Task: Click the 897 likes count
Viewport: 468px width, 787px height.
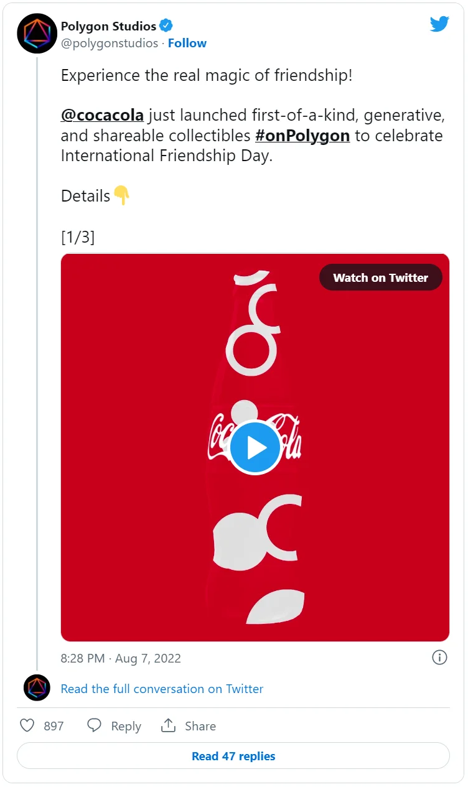Action: click(x=54, y=726)
